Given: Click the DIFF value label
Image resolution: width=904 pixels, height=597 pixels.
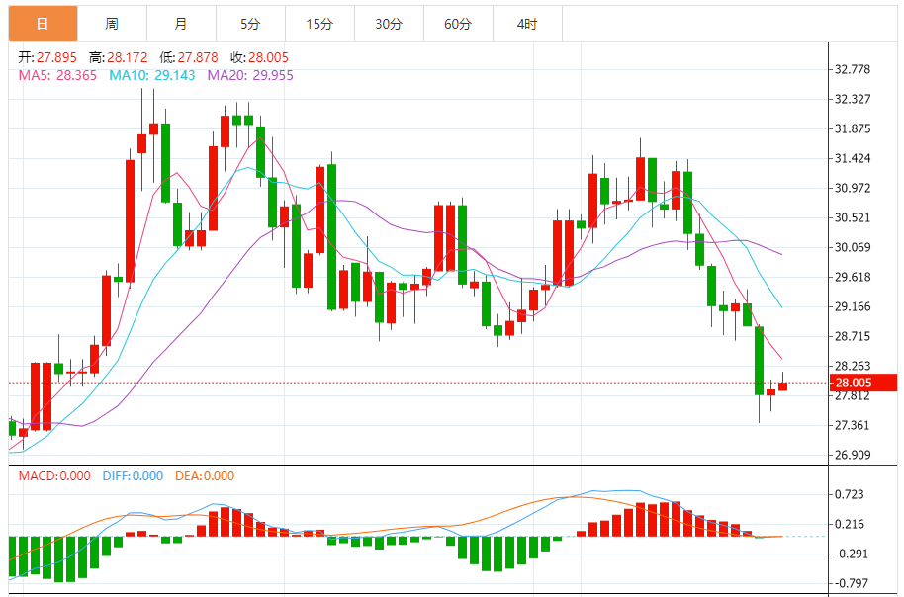Looking at the screenshot, I should point(133,476).
